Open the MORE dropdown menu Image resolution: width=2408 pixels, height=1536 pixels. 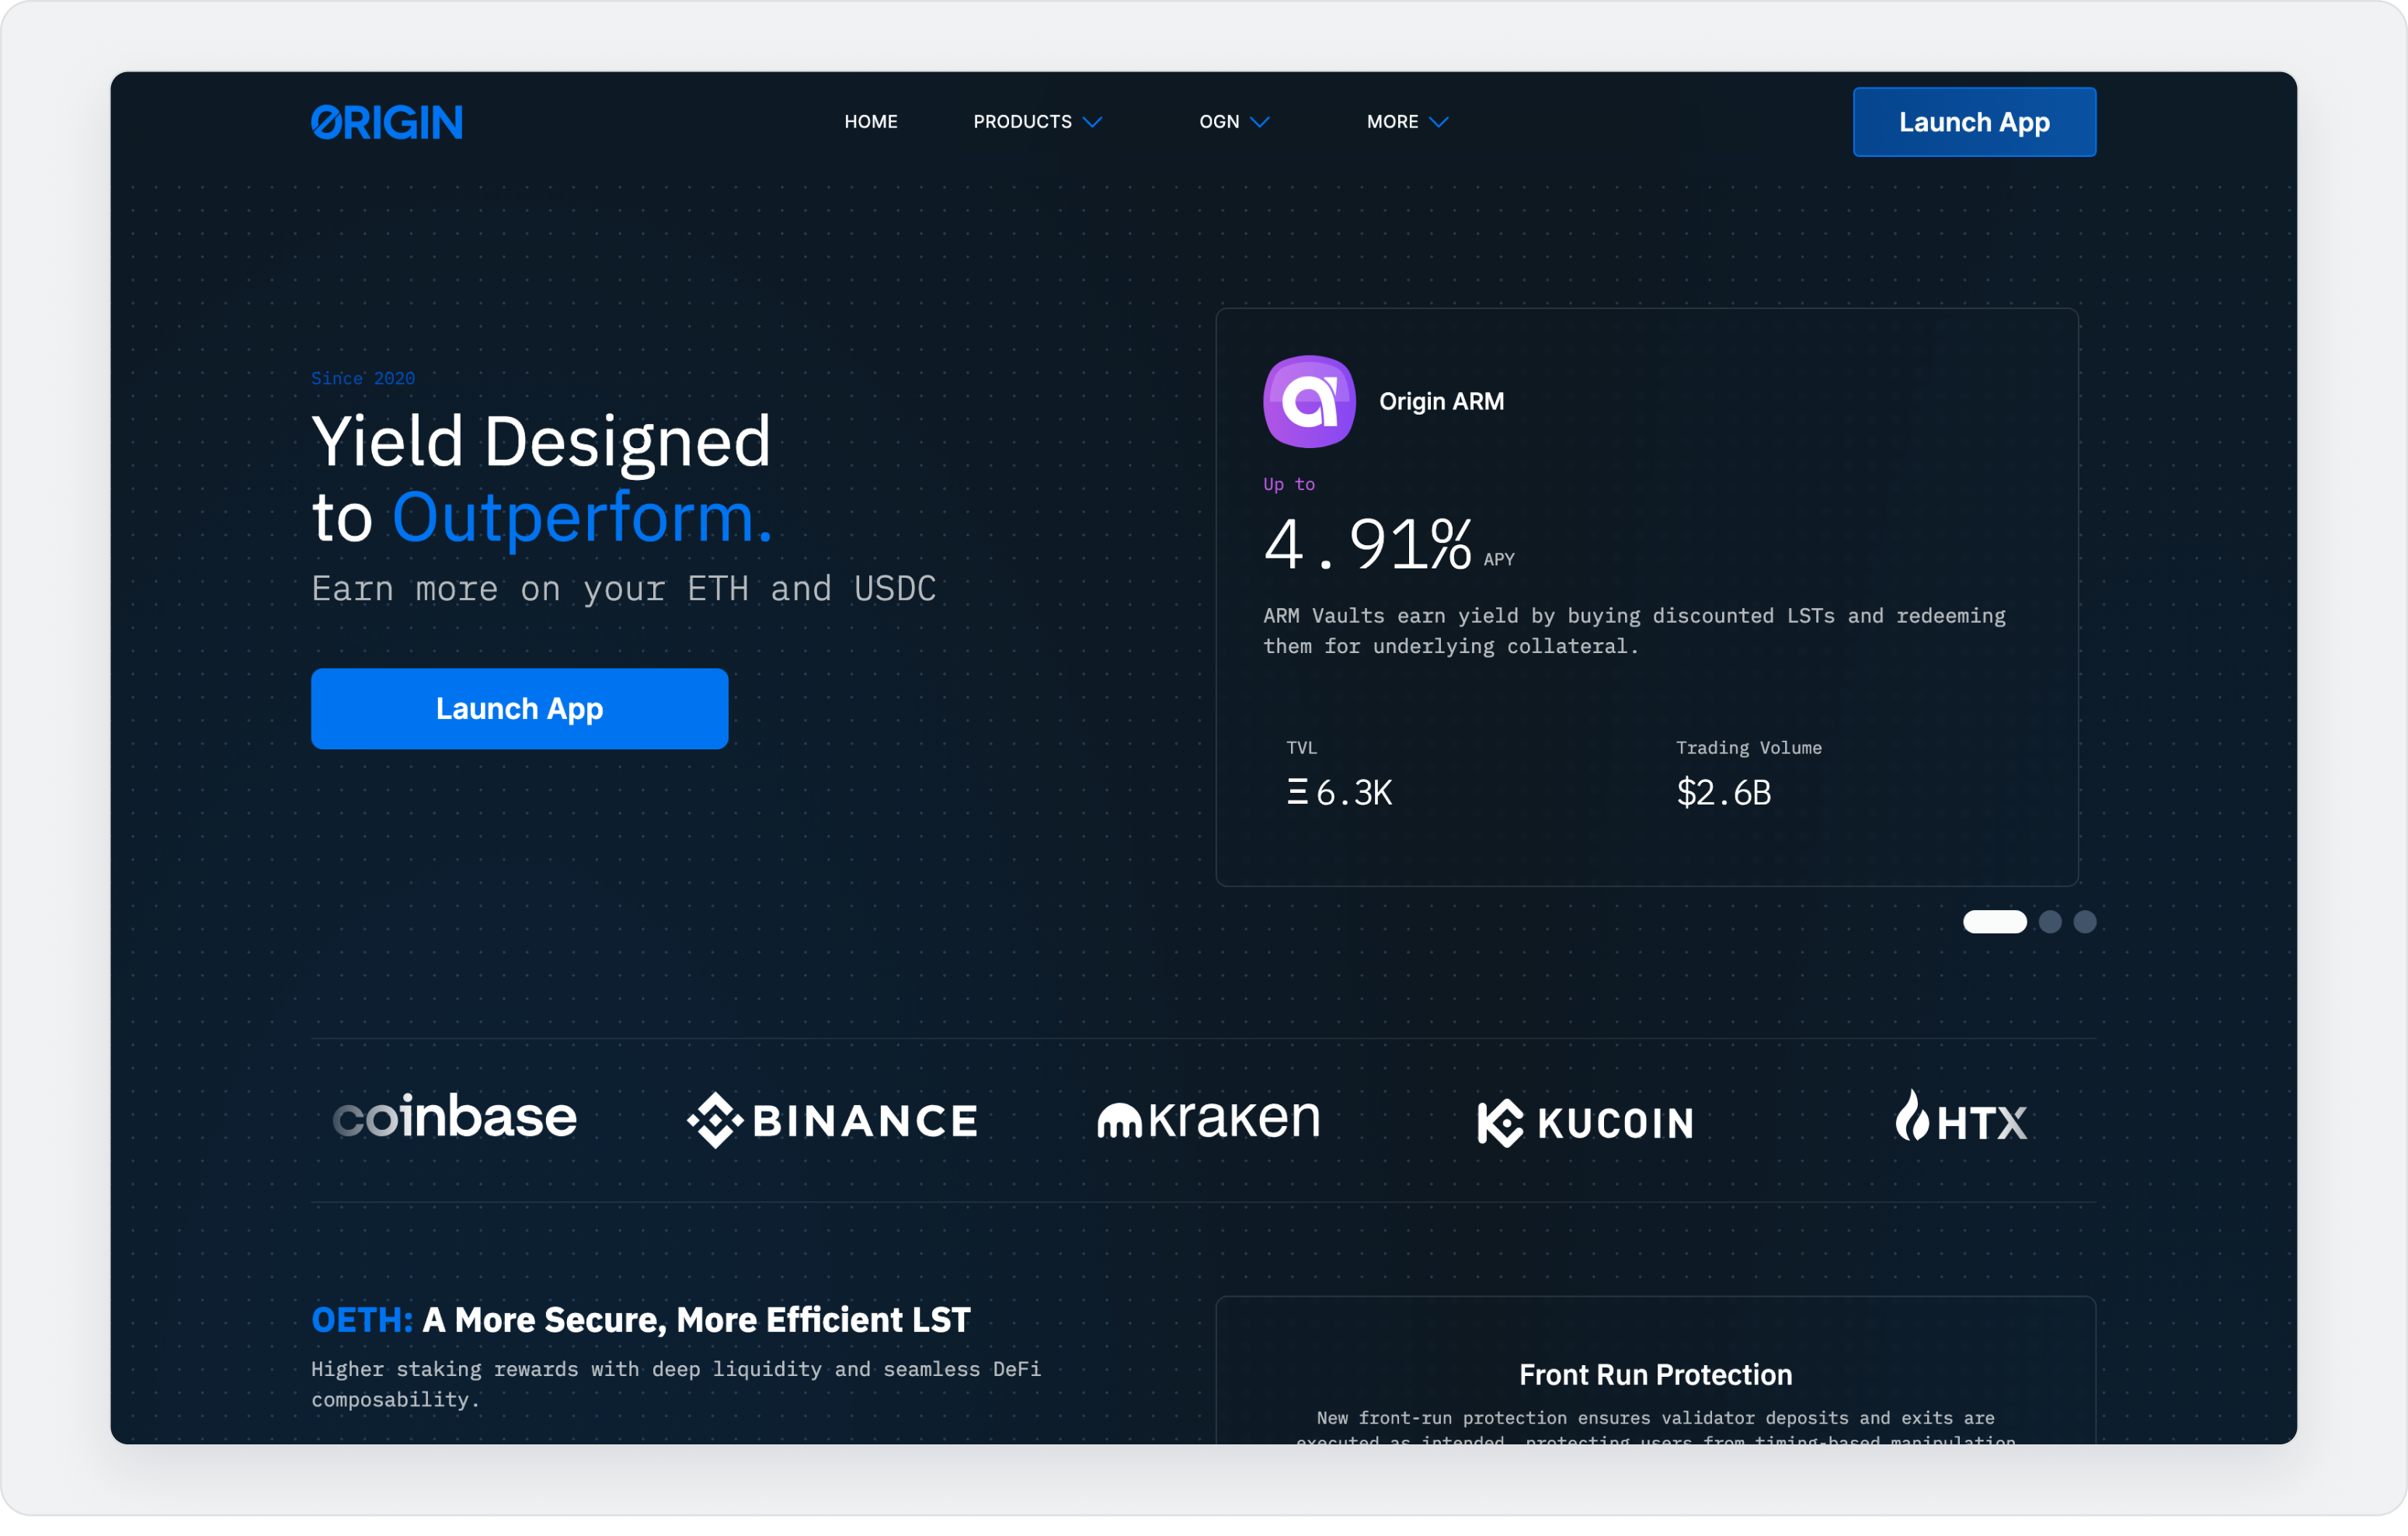tap(1408, 122)
